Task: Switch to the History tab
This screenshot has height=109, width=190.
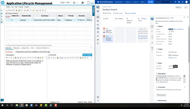Action: (33, 48)
